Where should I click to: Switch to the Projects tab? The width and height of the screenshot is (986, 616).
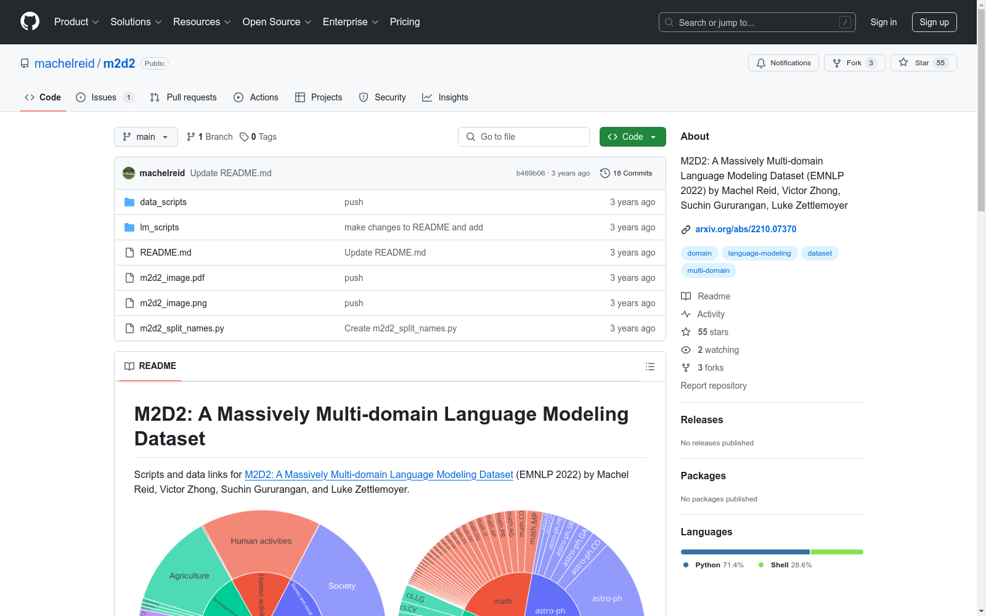click(x=319, y=97)
